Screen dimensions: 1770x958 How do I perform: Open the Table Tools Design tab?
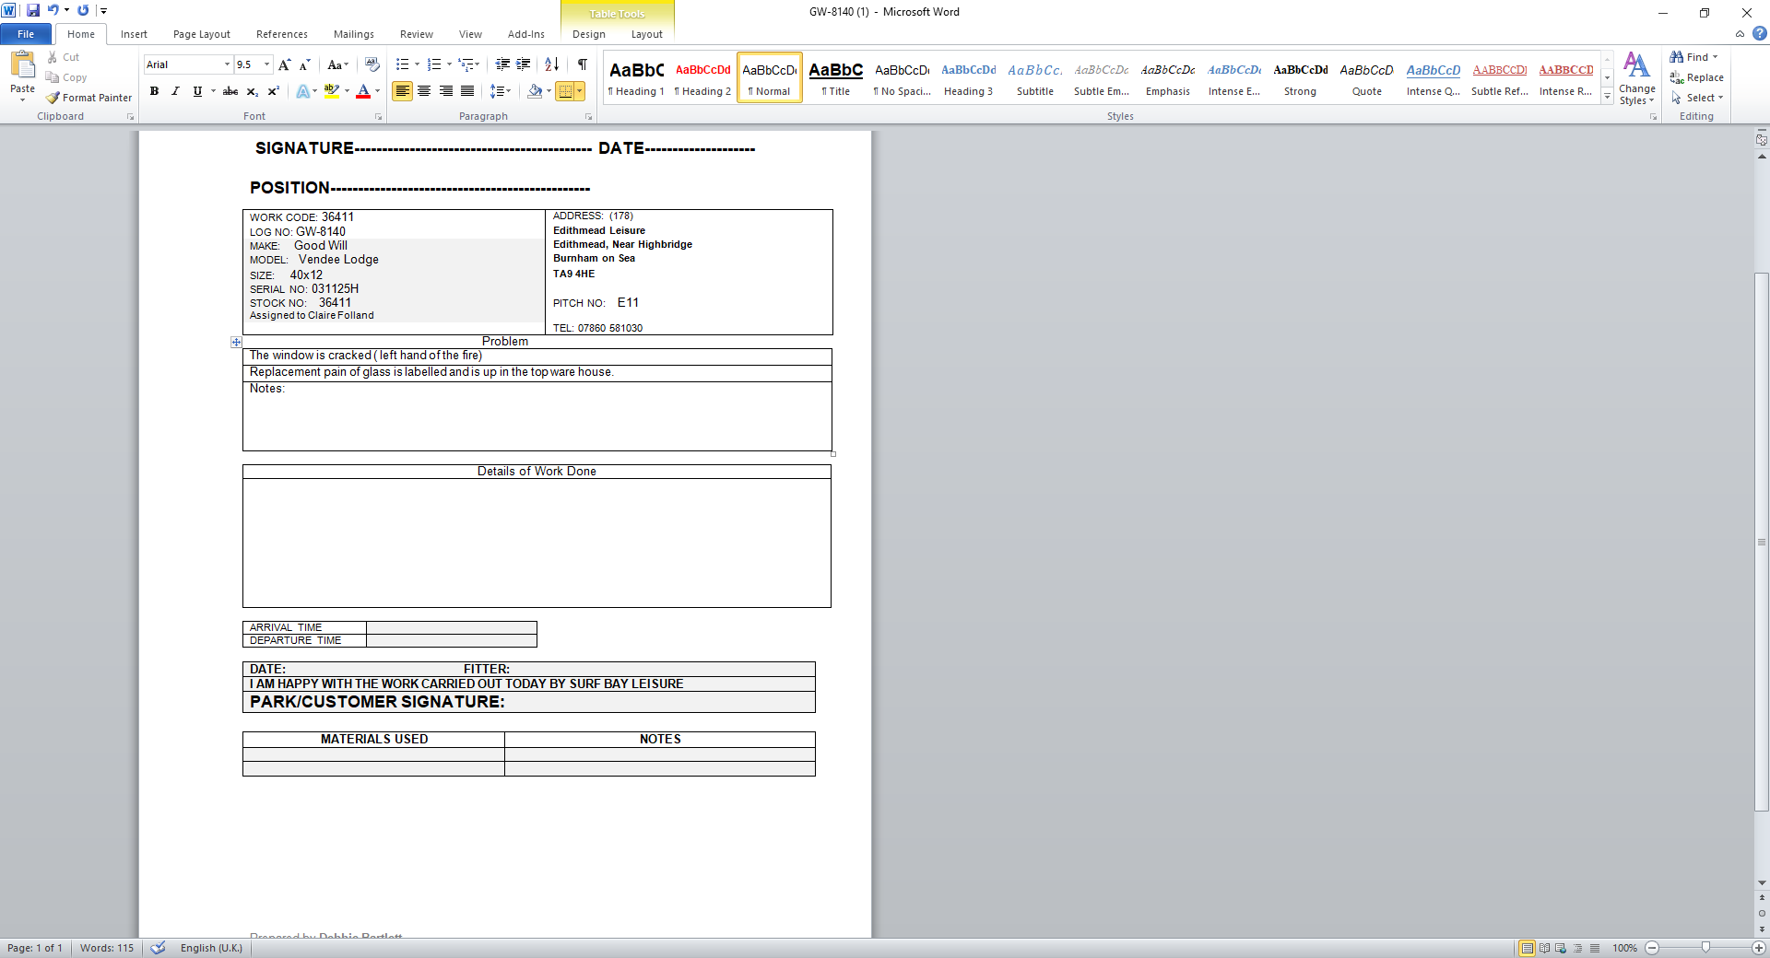[589, 34]
